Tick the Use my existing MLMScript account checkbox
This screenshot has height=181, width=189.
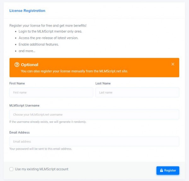coord(11,169)
